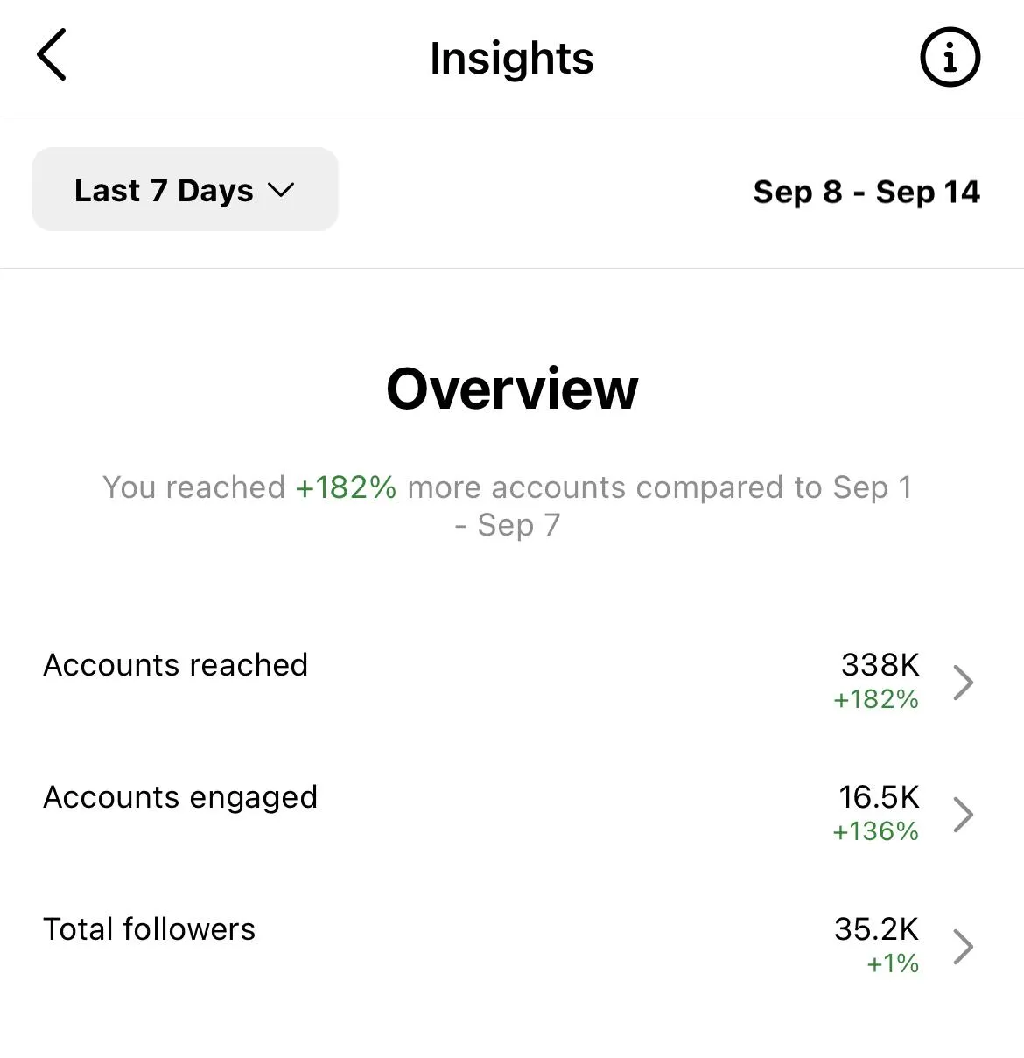Tap the Overview heading

[512, 389]
